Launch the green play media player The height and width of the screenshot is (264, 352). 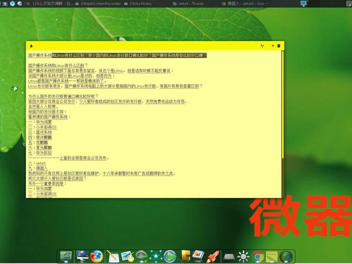pyautogui.click(x=170, y=257)
